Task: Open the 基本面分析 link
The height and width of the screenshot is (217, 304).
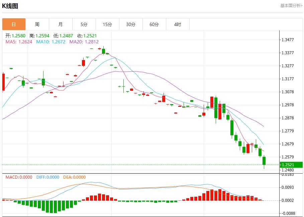Action: pos(291,6)
